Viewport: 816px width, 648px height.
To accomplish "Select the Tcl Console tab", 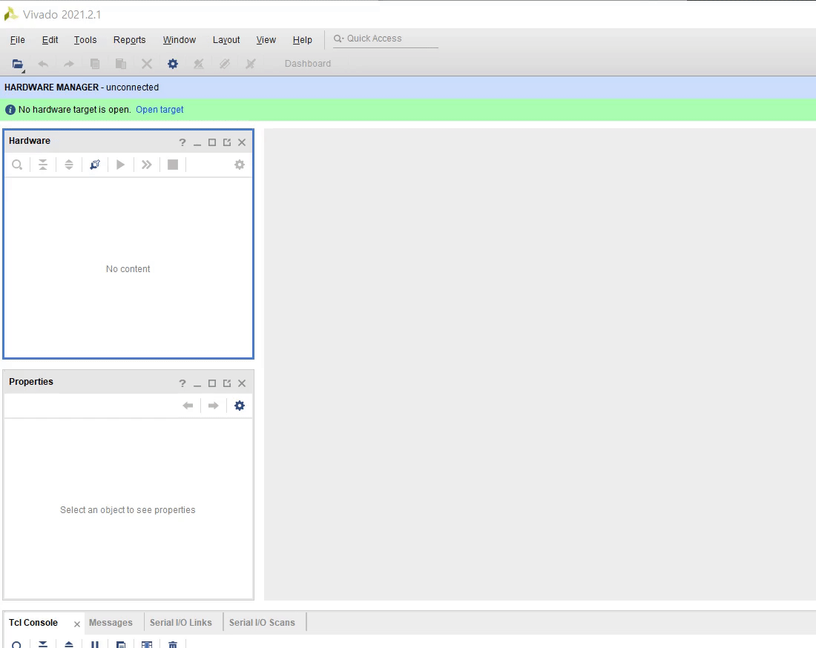I will point(33,623).
